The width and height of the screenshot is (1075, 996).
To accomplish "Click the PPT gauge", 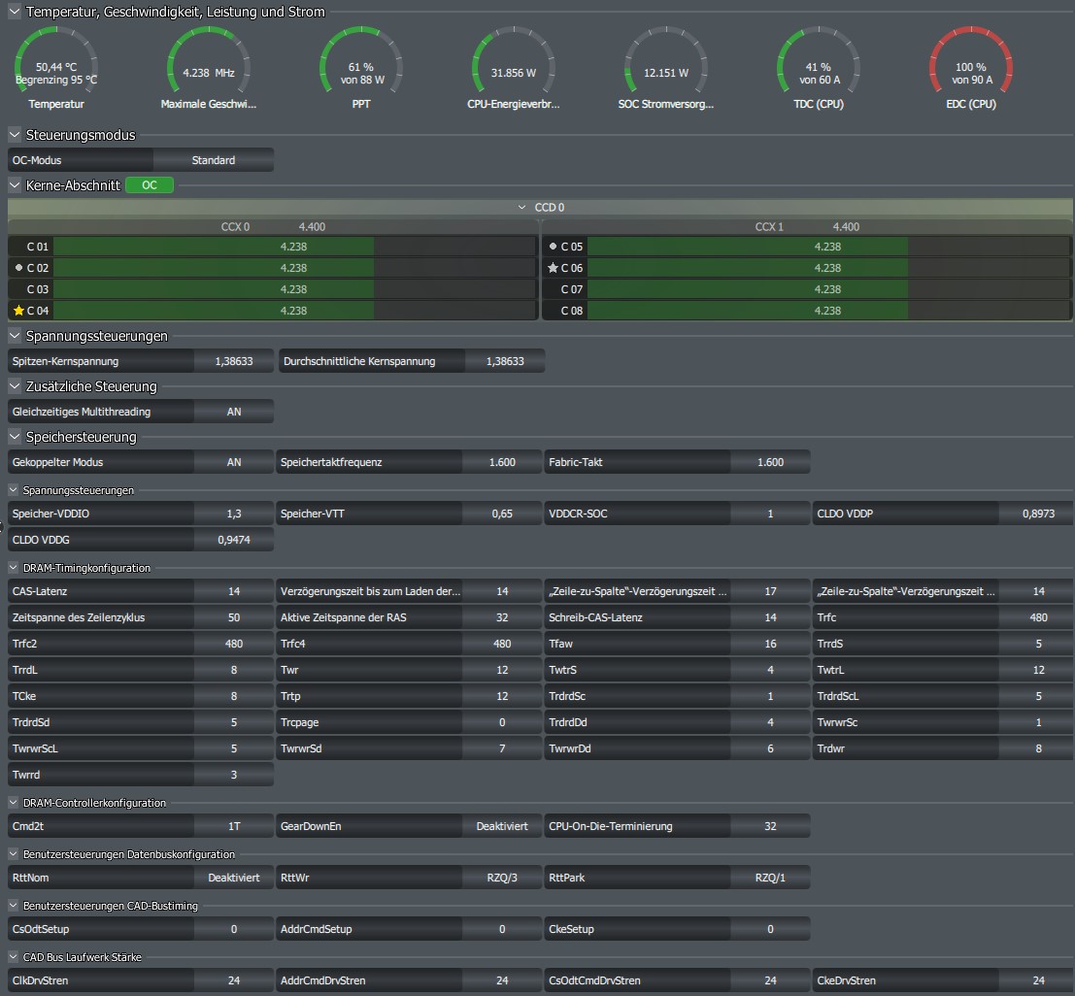I will 361,68.
